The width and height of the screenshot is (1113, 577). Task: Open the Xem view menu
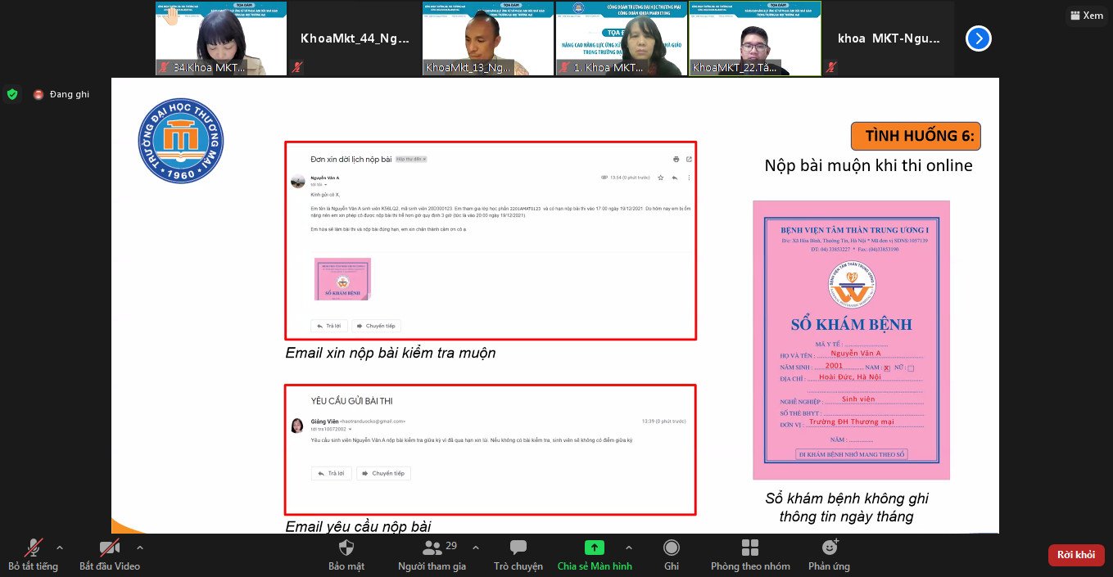1086,15
